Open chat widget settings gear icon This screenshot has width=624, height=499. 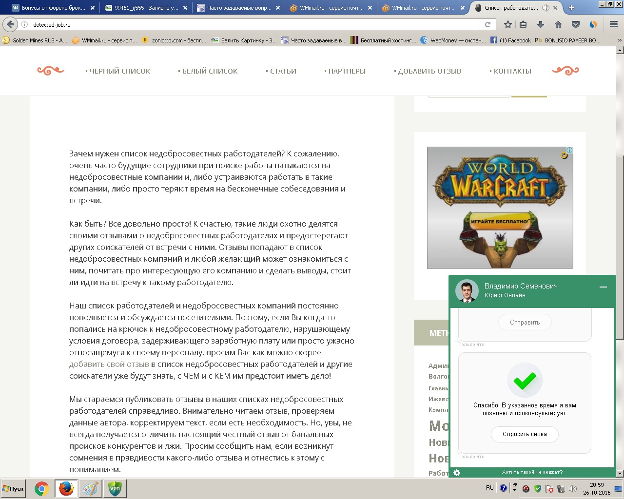coord(456,472)
